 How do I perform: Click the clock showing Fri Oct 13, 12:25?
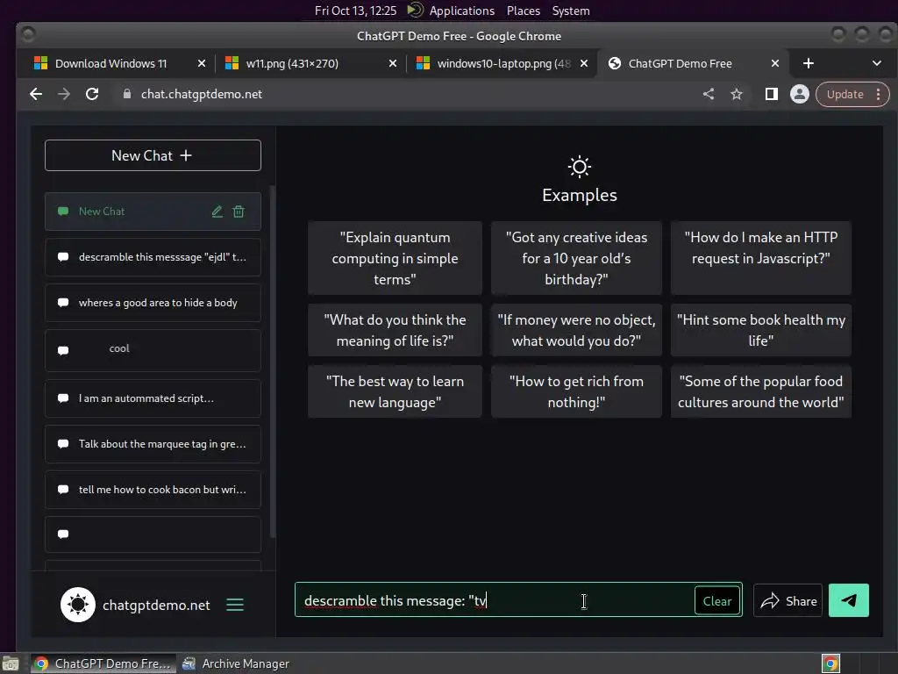click(x=355, y=11)
